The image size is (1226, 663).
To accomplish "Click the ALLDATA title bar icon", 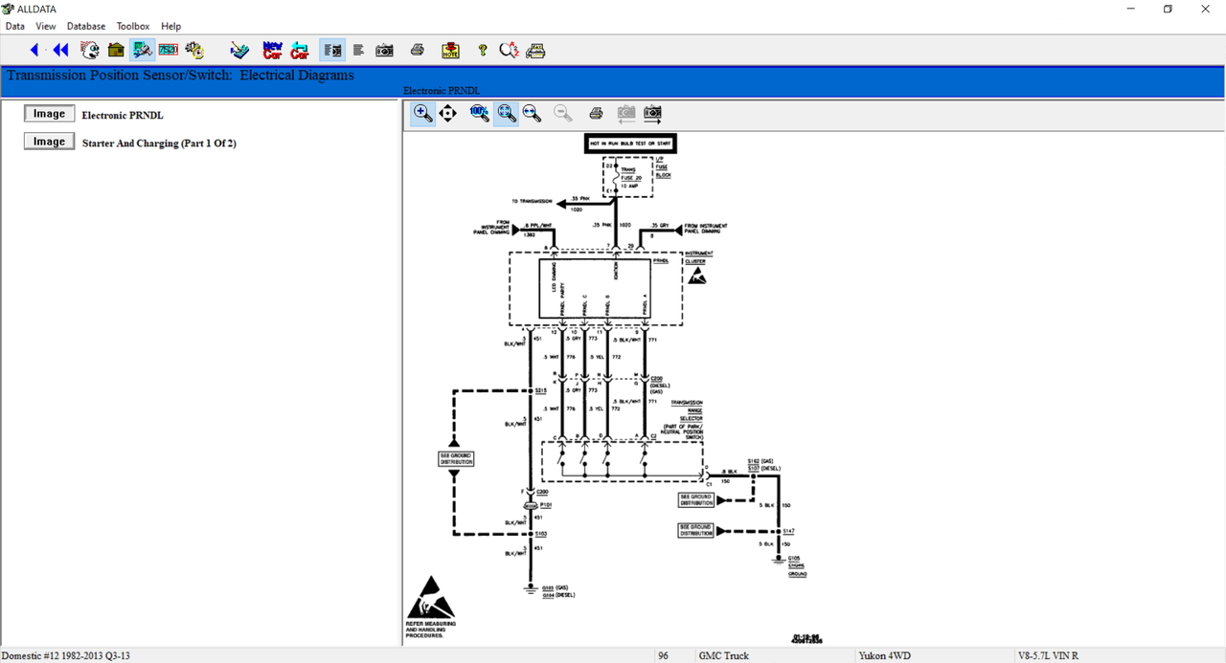I will 9,9.
